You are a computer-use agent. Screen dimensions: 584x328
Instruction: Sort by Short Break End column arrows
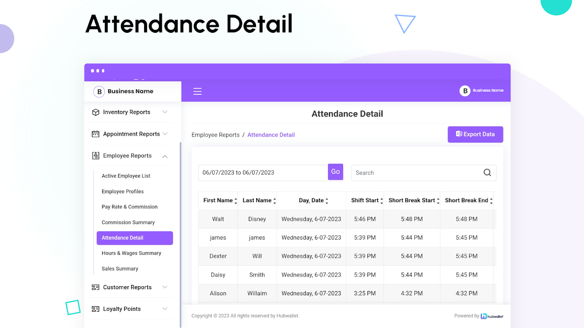click(x=491, y=201)
